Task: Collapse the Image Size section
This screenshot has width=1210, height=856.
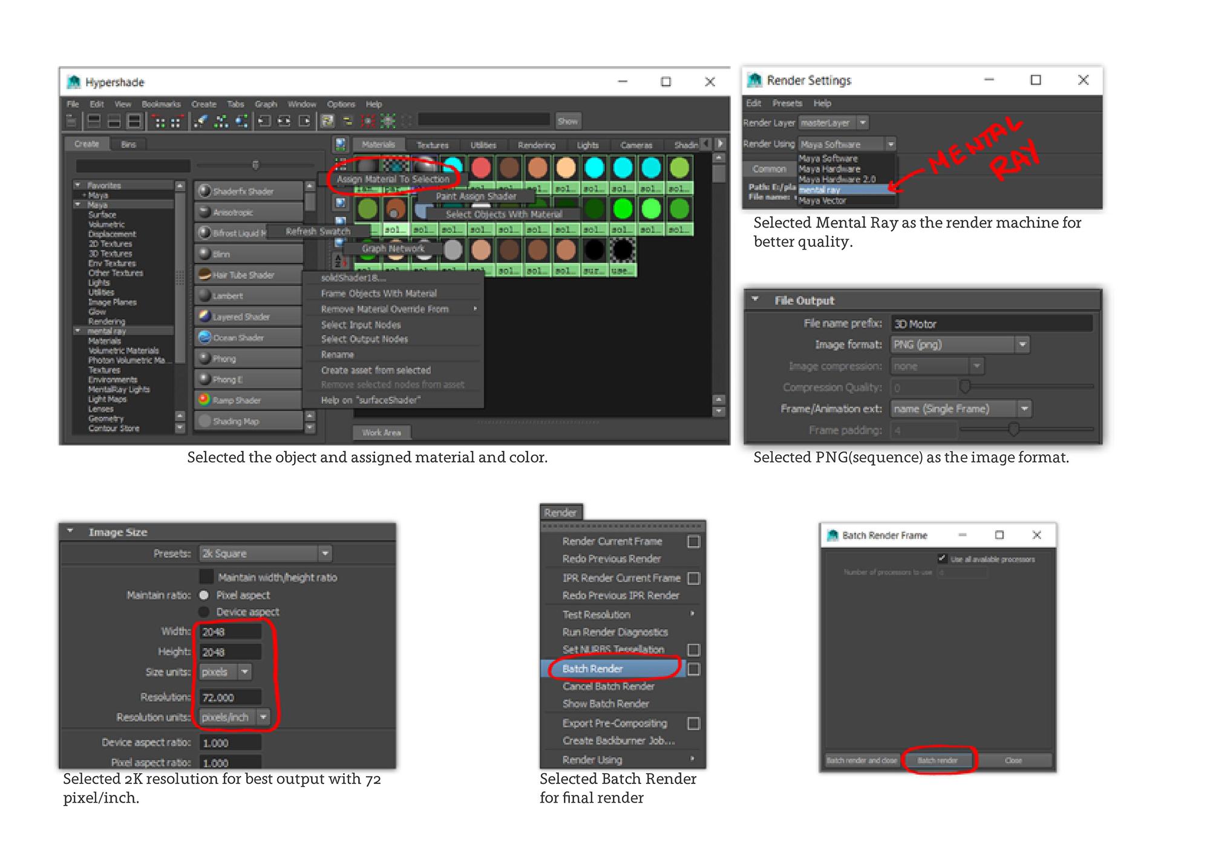Action: [70, 531]
